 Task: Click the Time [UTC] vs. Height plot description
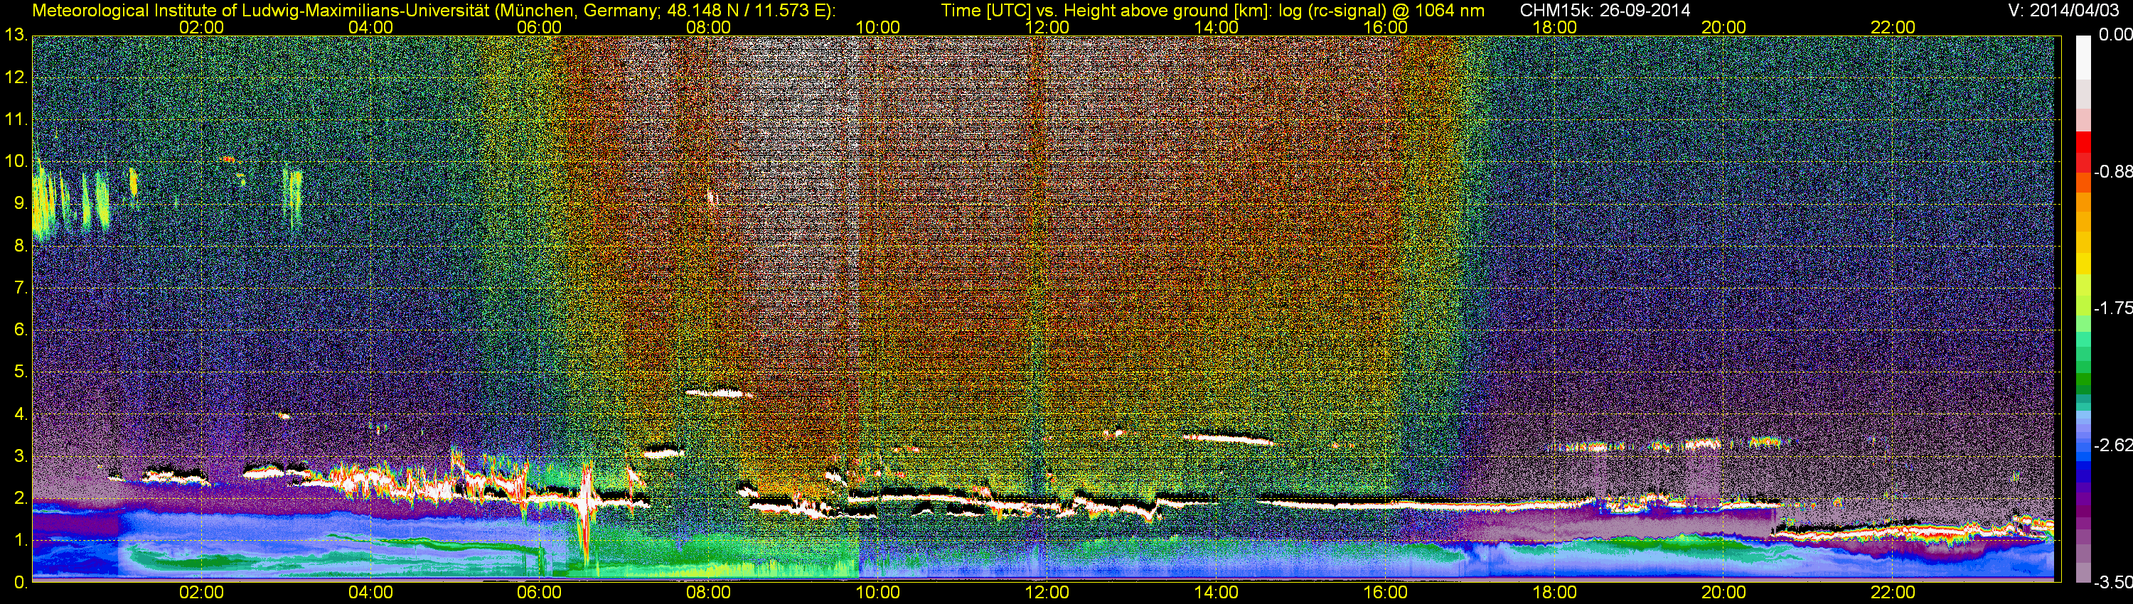[1212, 10]
